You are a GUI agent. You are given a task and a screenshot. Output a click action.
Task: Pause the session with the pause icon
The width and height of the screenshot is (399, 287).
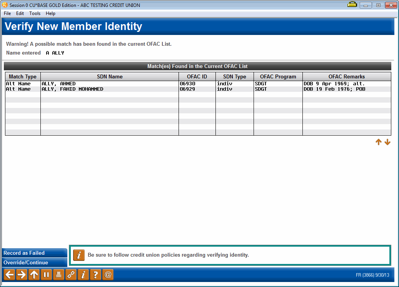click(46, 274)
